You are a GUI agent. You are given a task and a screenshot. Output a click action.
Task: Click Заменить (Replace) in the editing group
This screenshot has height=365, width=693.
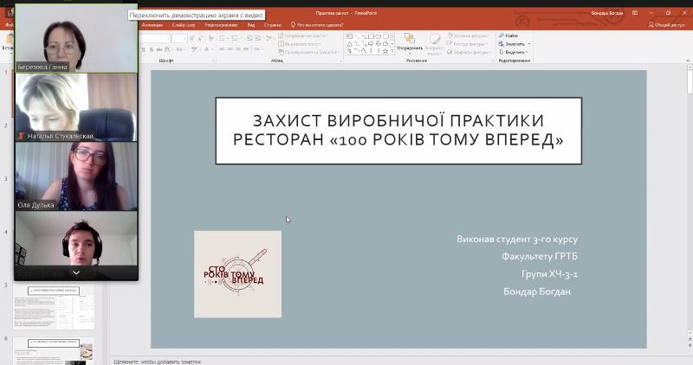(514, 43)
